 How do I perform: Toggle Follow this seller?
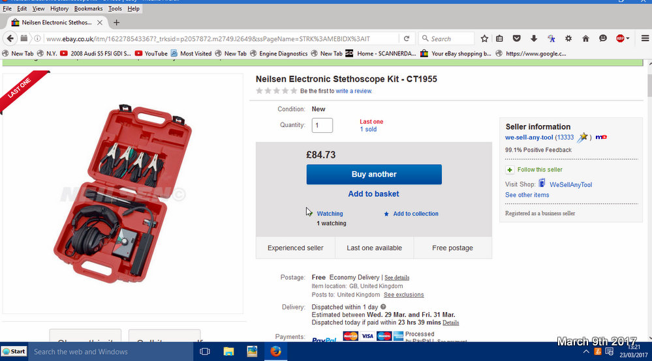(540, 169)
